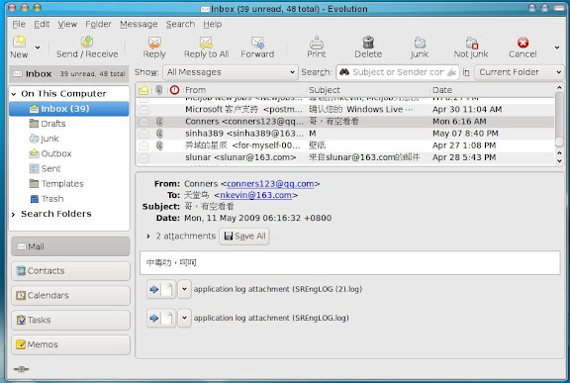
Task: Sort by attachment column header
Action: (x=159, y=90)
